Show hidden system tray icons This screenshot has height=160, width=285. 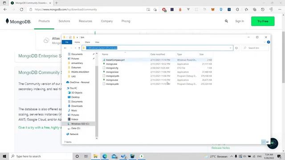tap(232, 156)
